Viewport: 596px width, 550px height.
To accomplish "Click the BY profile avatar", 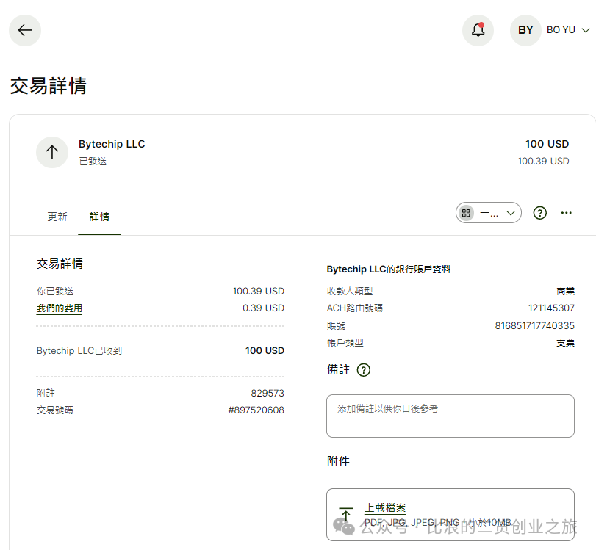I will point(525,30).
